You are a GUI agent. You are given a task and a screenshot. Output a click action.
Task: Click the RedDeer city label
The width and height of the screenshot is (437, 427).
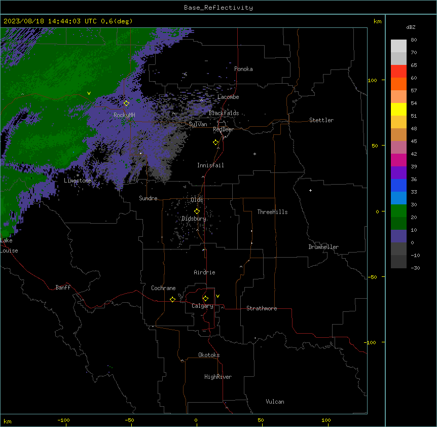coord(223,129)
